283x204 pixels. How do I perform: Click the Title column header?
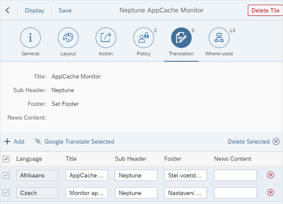[x=71, y=159]
